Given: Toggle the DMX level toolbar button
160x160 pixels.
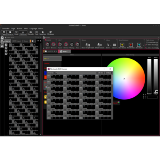Looking at the screenshot, I should point(23,33).
